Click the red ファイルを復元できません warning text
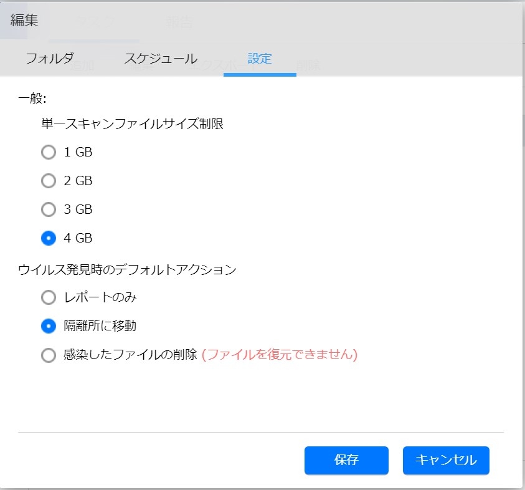 280,355
